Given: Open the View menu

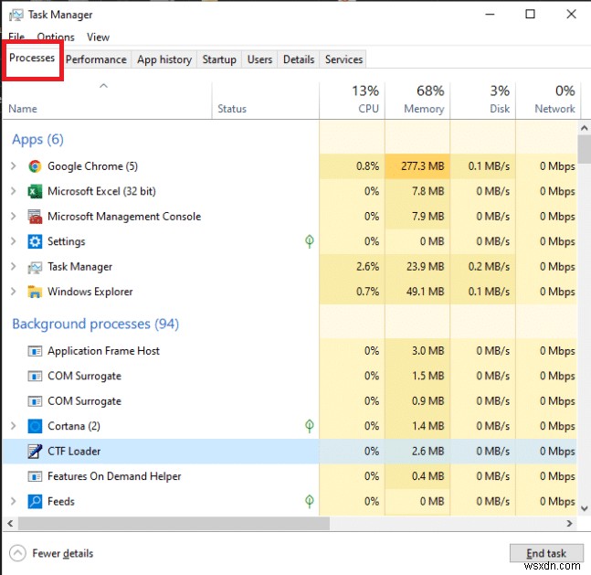Looking at the screenshot, I should [x=98, y=37].
